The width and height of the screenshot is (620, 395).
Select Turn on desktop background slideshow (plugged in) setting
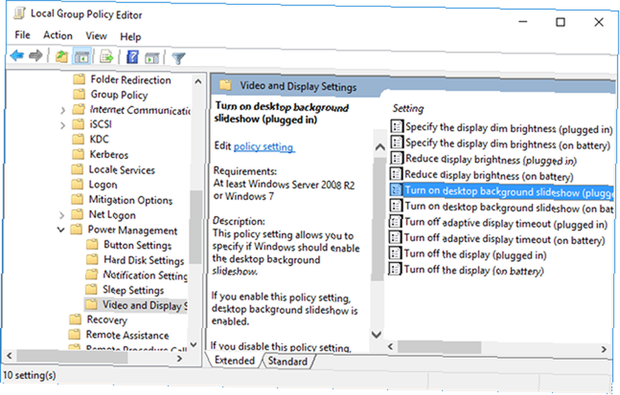[502, 191]
